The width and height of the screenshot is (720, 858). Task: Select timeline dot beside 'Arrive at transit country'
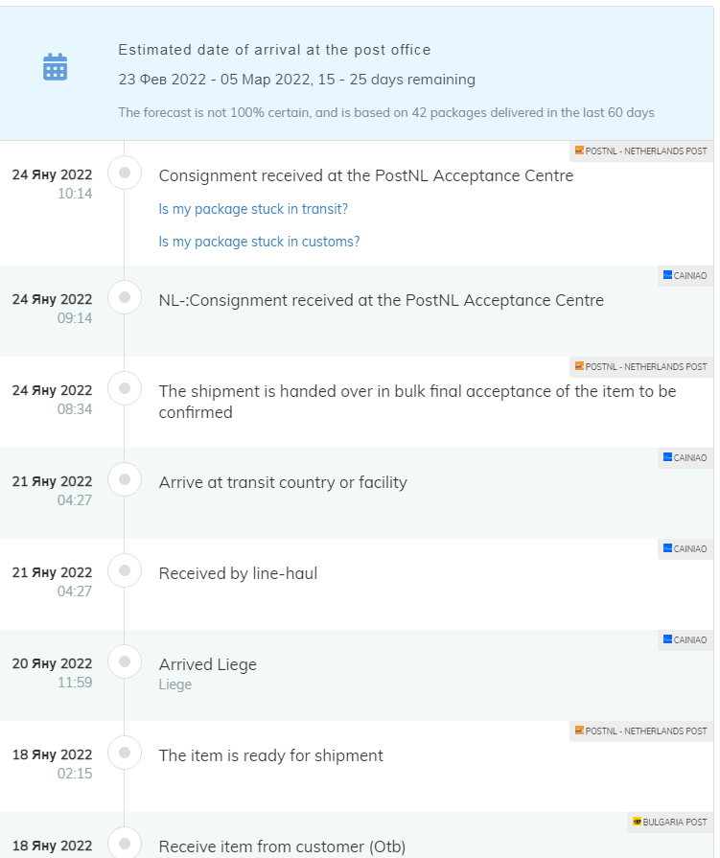pyautogui.click(x=125, y=480)
